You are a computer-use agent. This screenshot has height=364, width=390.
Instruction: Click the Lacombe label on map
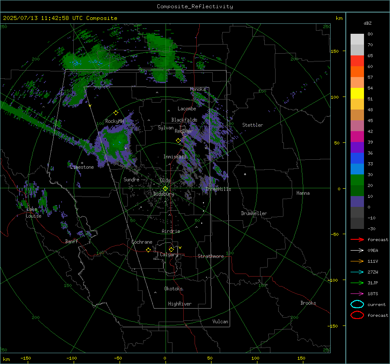click(187, 109)
